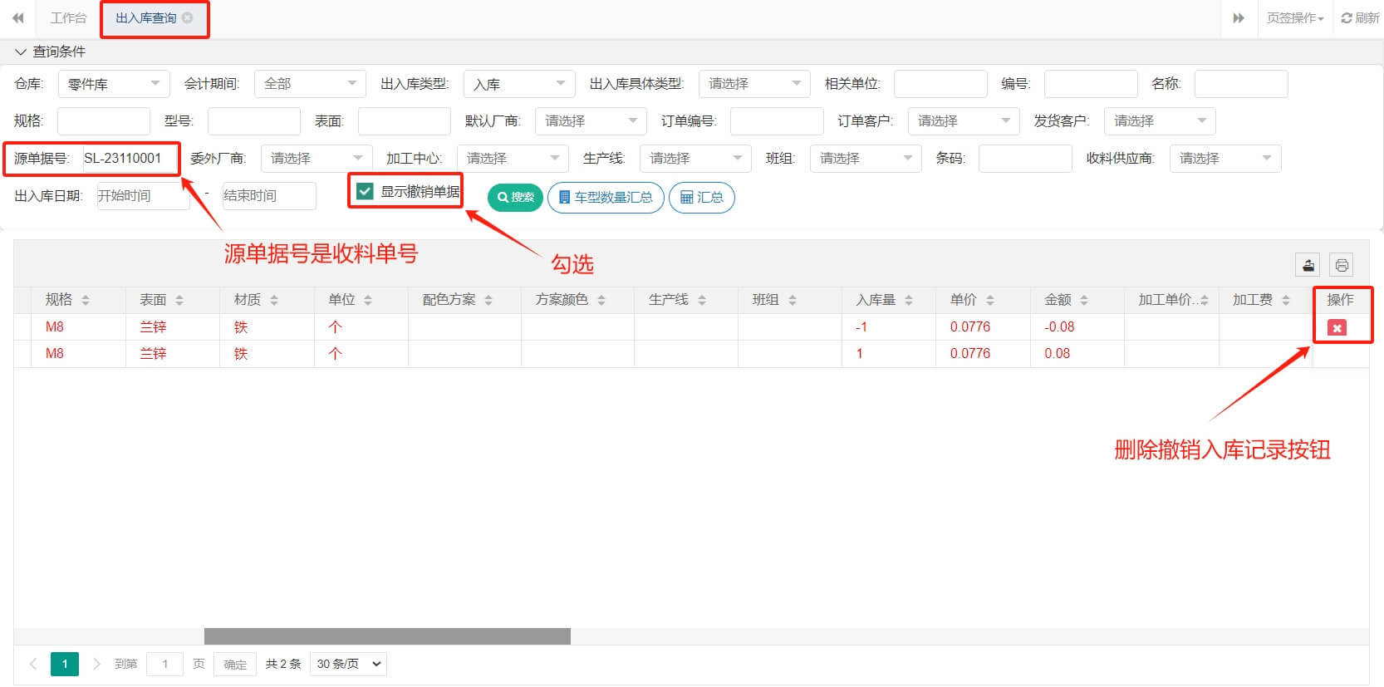
Task: Click the red delete record icon
Action: (1337, 328)
